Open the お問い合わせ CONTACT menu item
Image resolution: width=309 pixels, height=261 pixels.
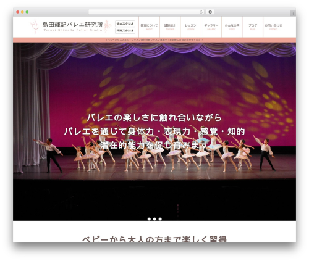click(273, 27)
